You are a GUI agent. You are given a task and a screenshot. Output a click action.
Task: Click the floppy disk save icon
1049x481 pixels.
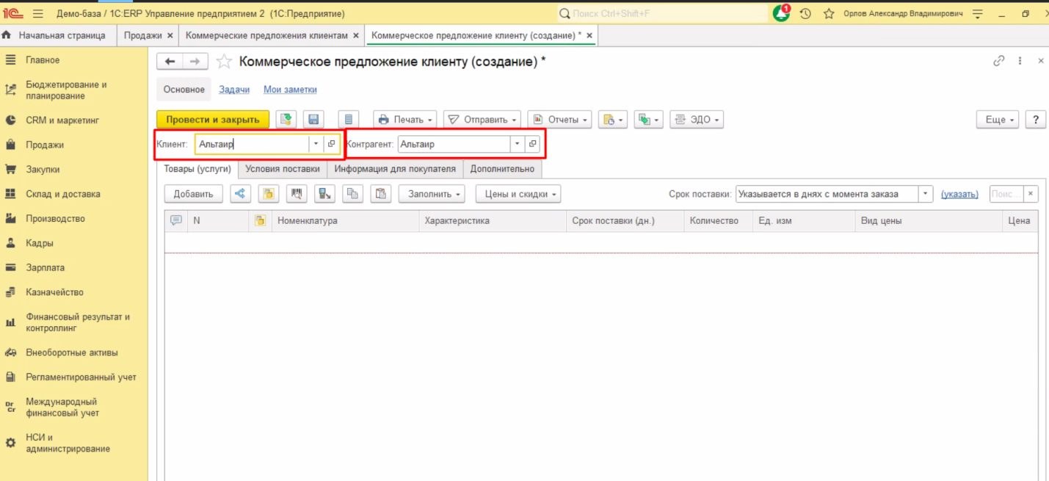coord(314,120)
